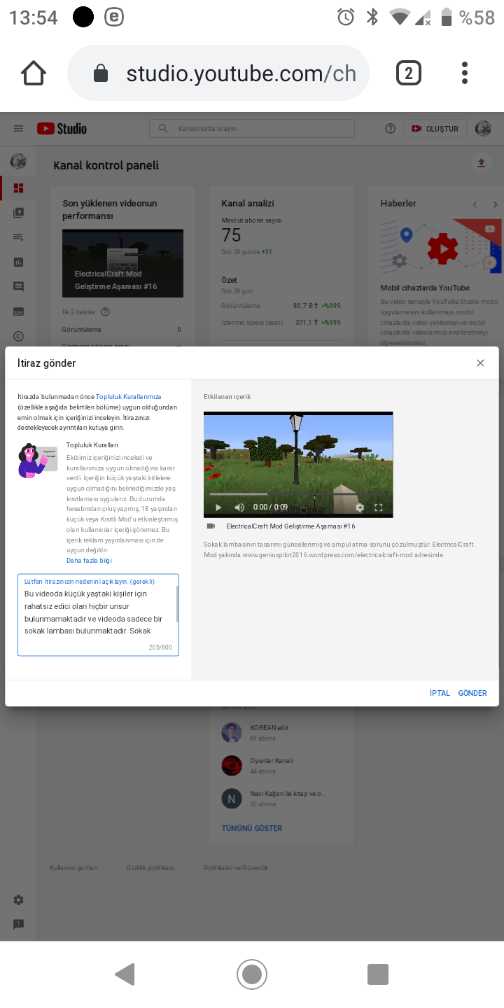The width and height of the screenshot is (504, 1008).
Task: Tap the lock icon in address bar
Action: 101,73
